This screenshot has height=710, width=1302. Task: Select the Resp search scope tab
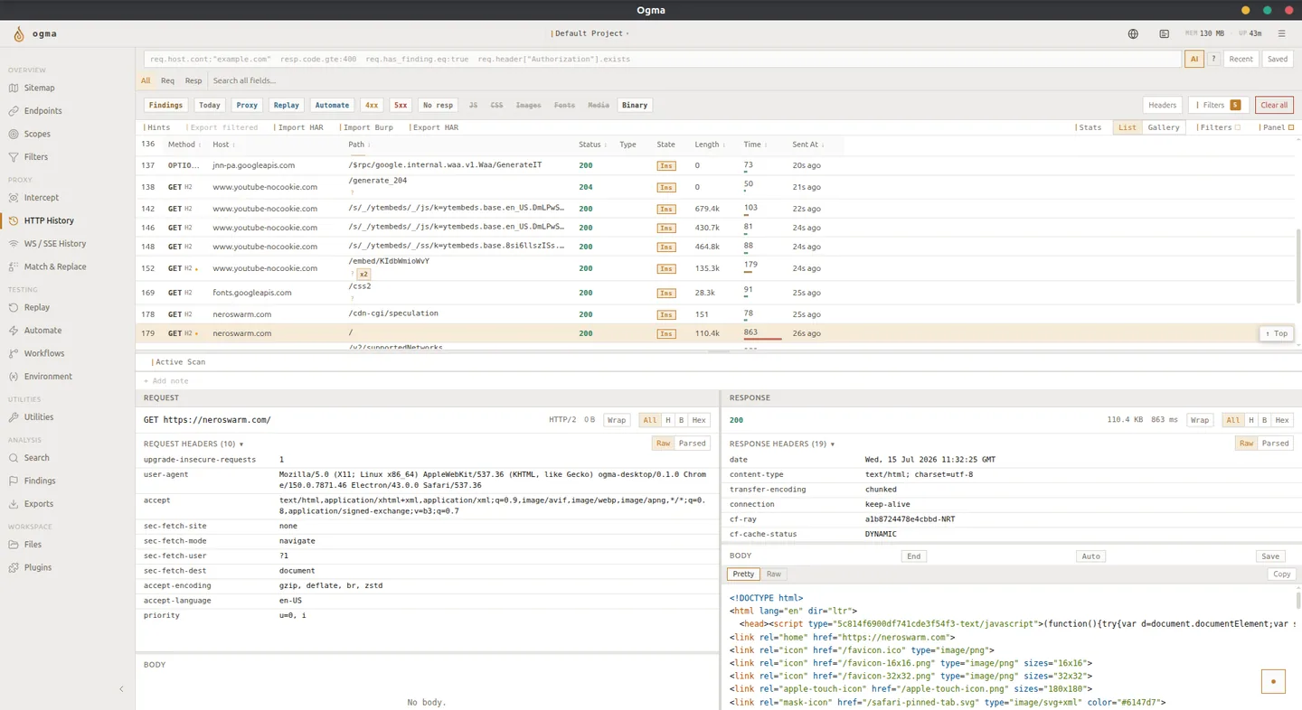[x=193, y=80]
